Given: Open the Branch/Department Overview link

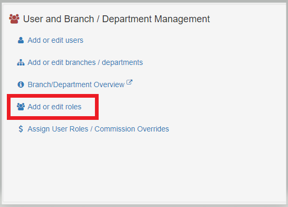Looking at the screenshot, I should coord(76,84).
